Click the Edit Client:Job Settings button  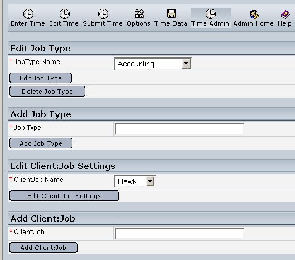[x=64, y=196]
